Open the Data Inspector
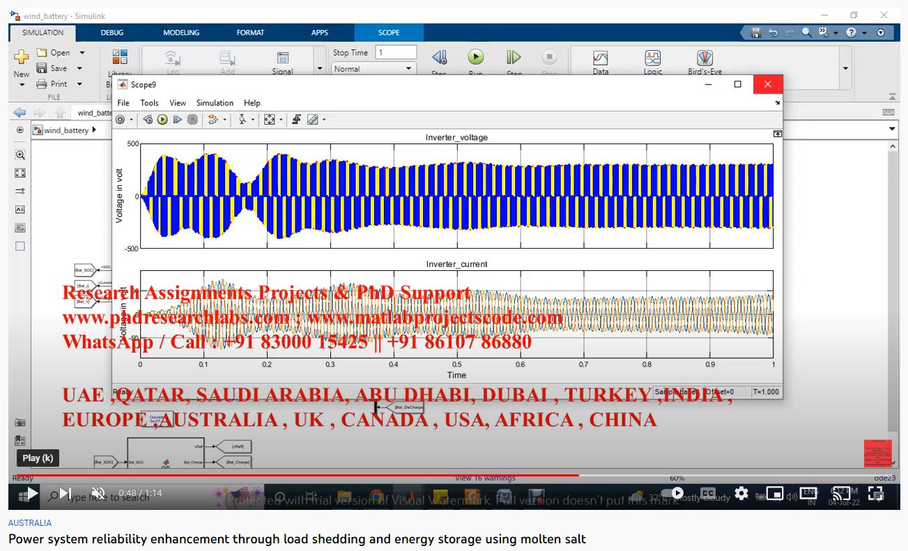Screen dimensions: 908x551 click(x=601, y=58)
